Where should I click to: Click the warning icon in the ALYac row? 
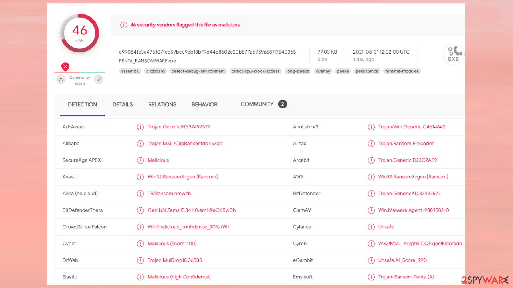click(x=371, y=144)
